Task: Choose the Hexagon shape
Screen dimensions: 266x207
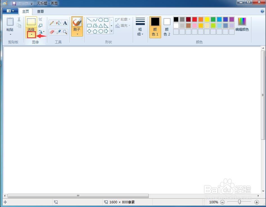Action: pos(101,31)
